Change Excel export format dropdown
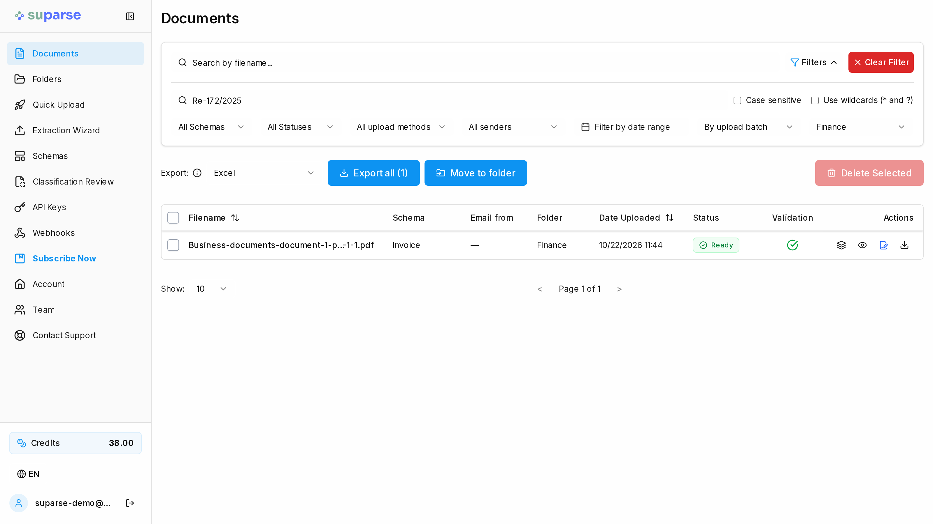933x524 pixels. (264, 173)
